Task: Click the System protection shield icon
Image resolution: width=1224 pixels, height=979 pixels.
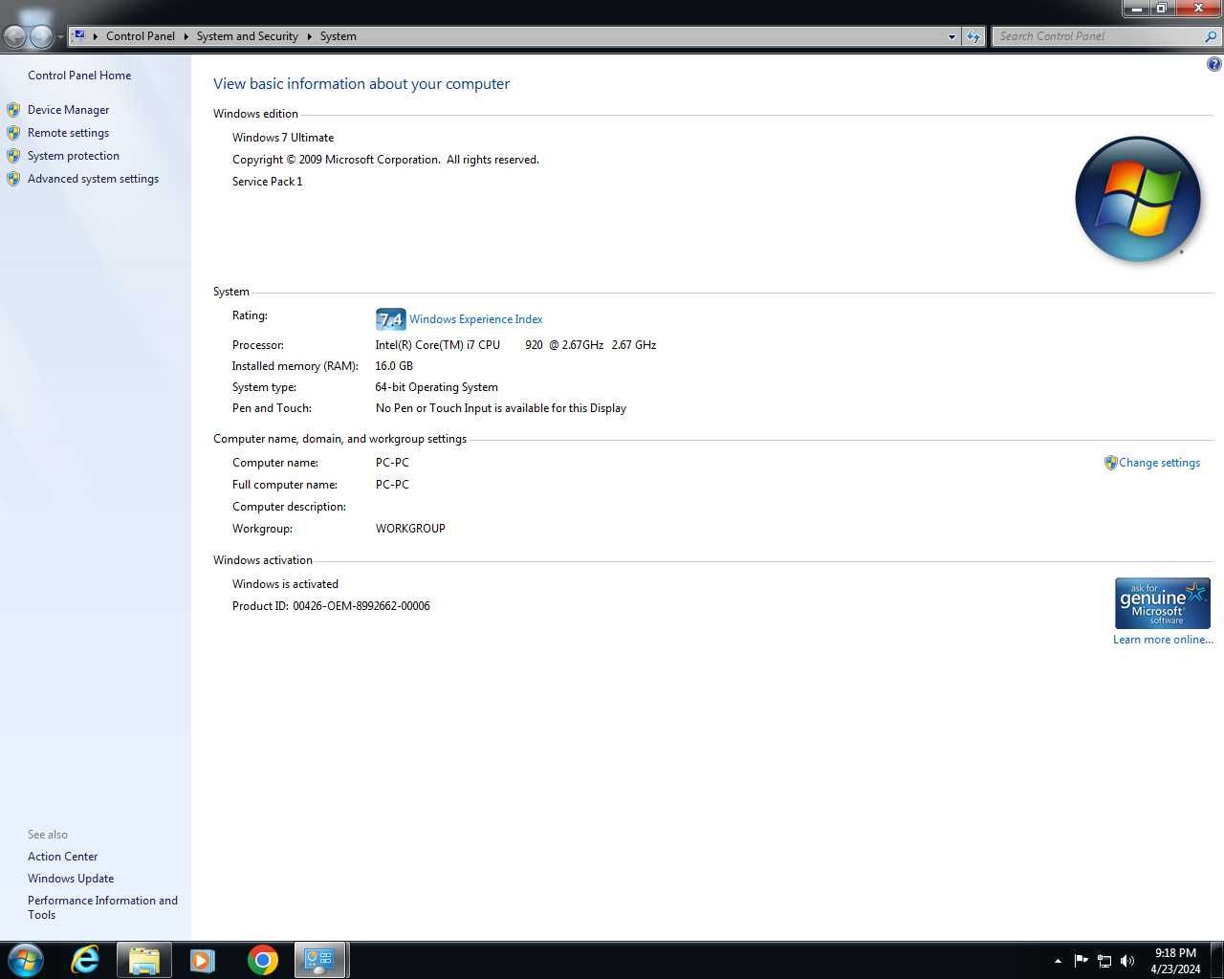Action: point(13,156)
